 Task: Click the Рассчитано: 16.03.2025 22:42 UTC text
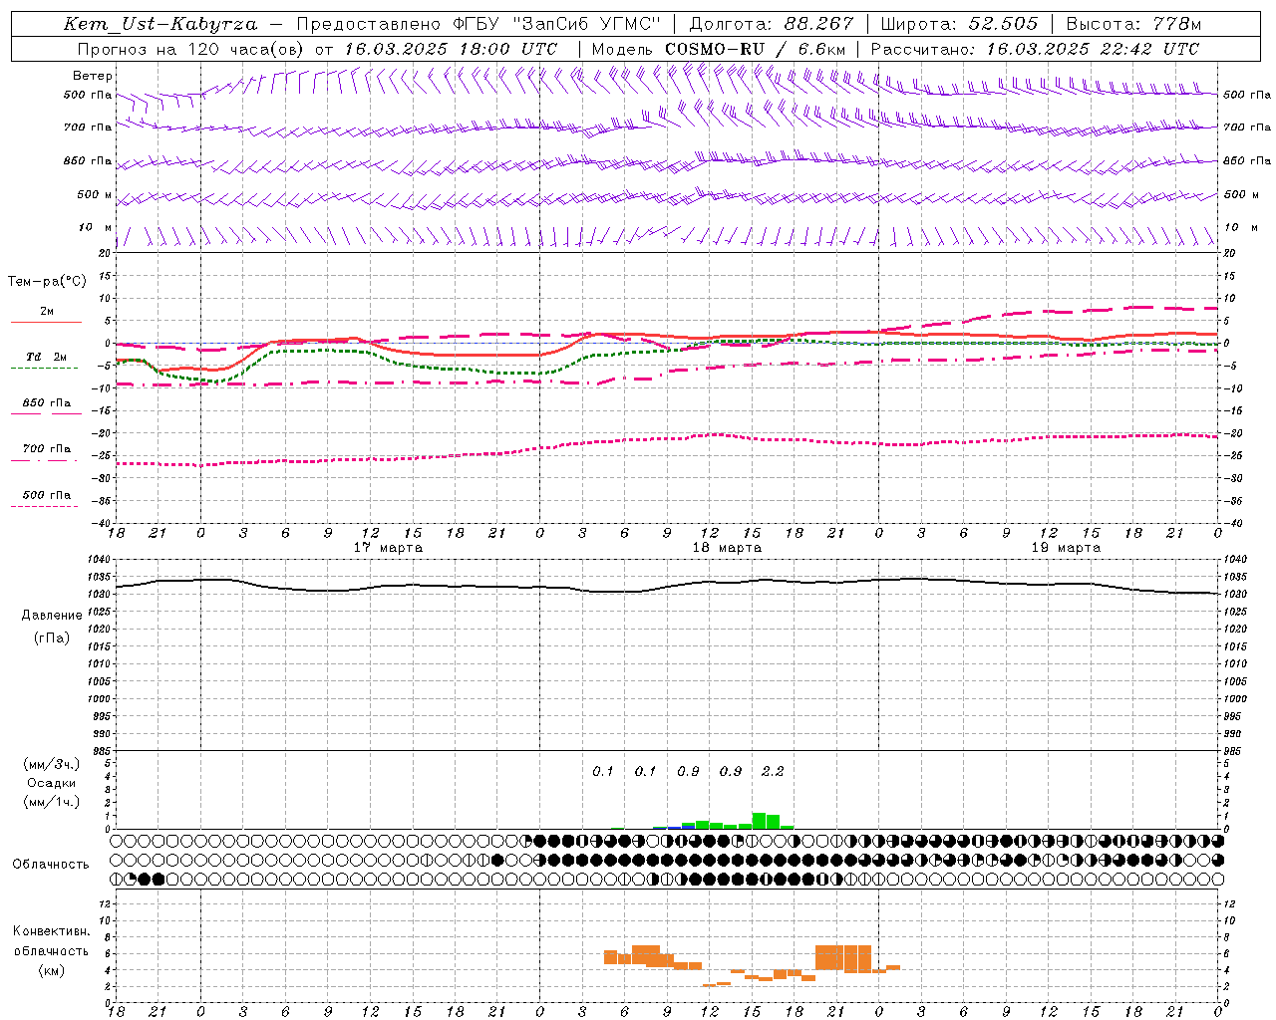(x=1035, y=49)
